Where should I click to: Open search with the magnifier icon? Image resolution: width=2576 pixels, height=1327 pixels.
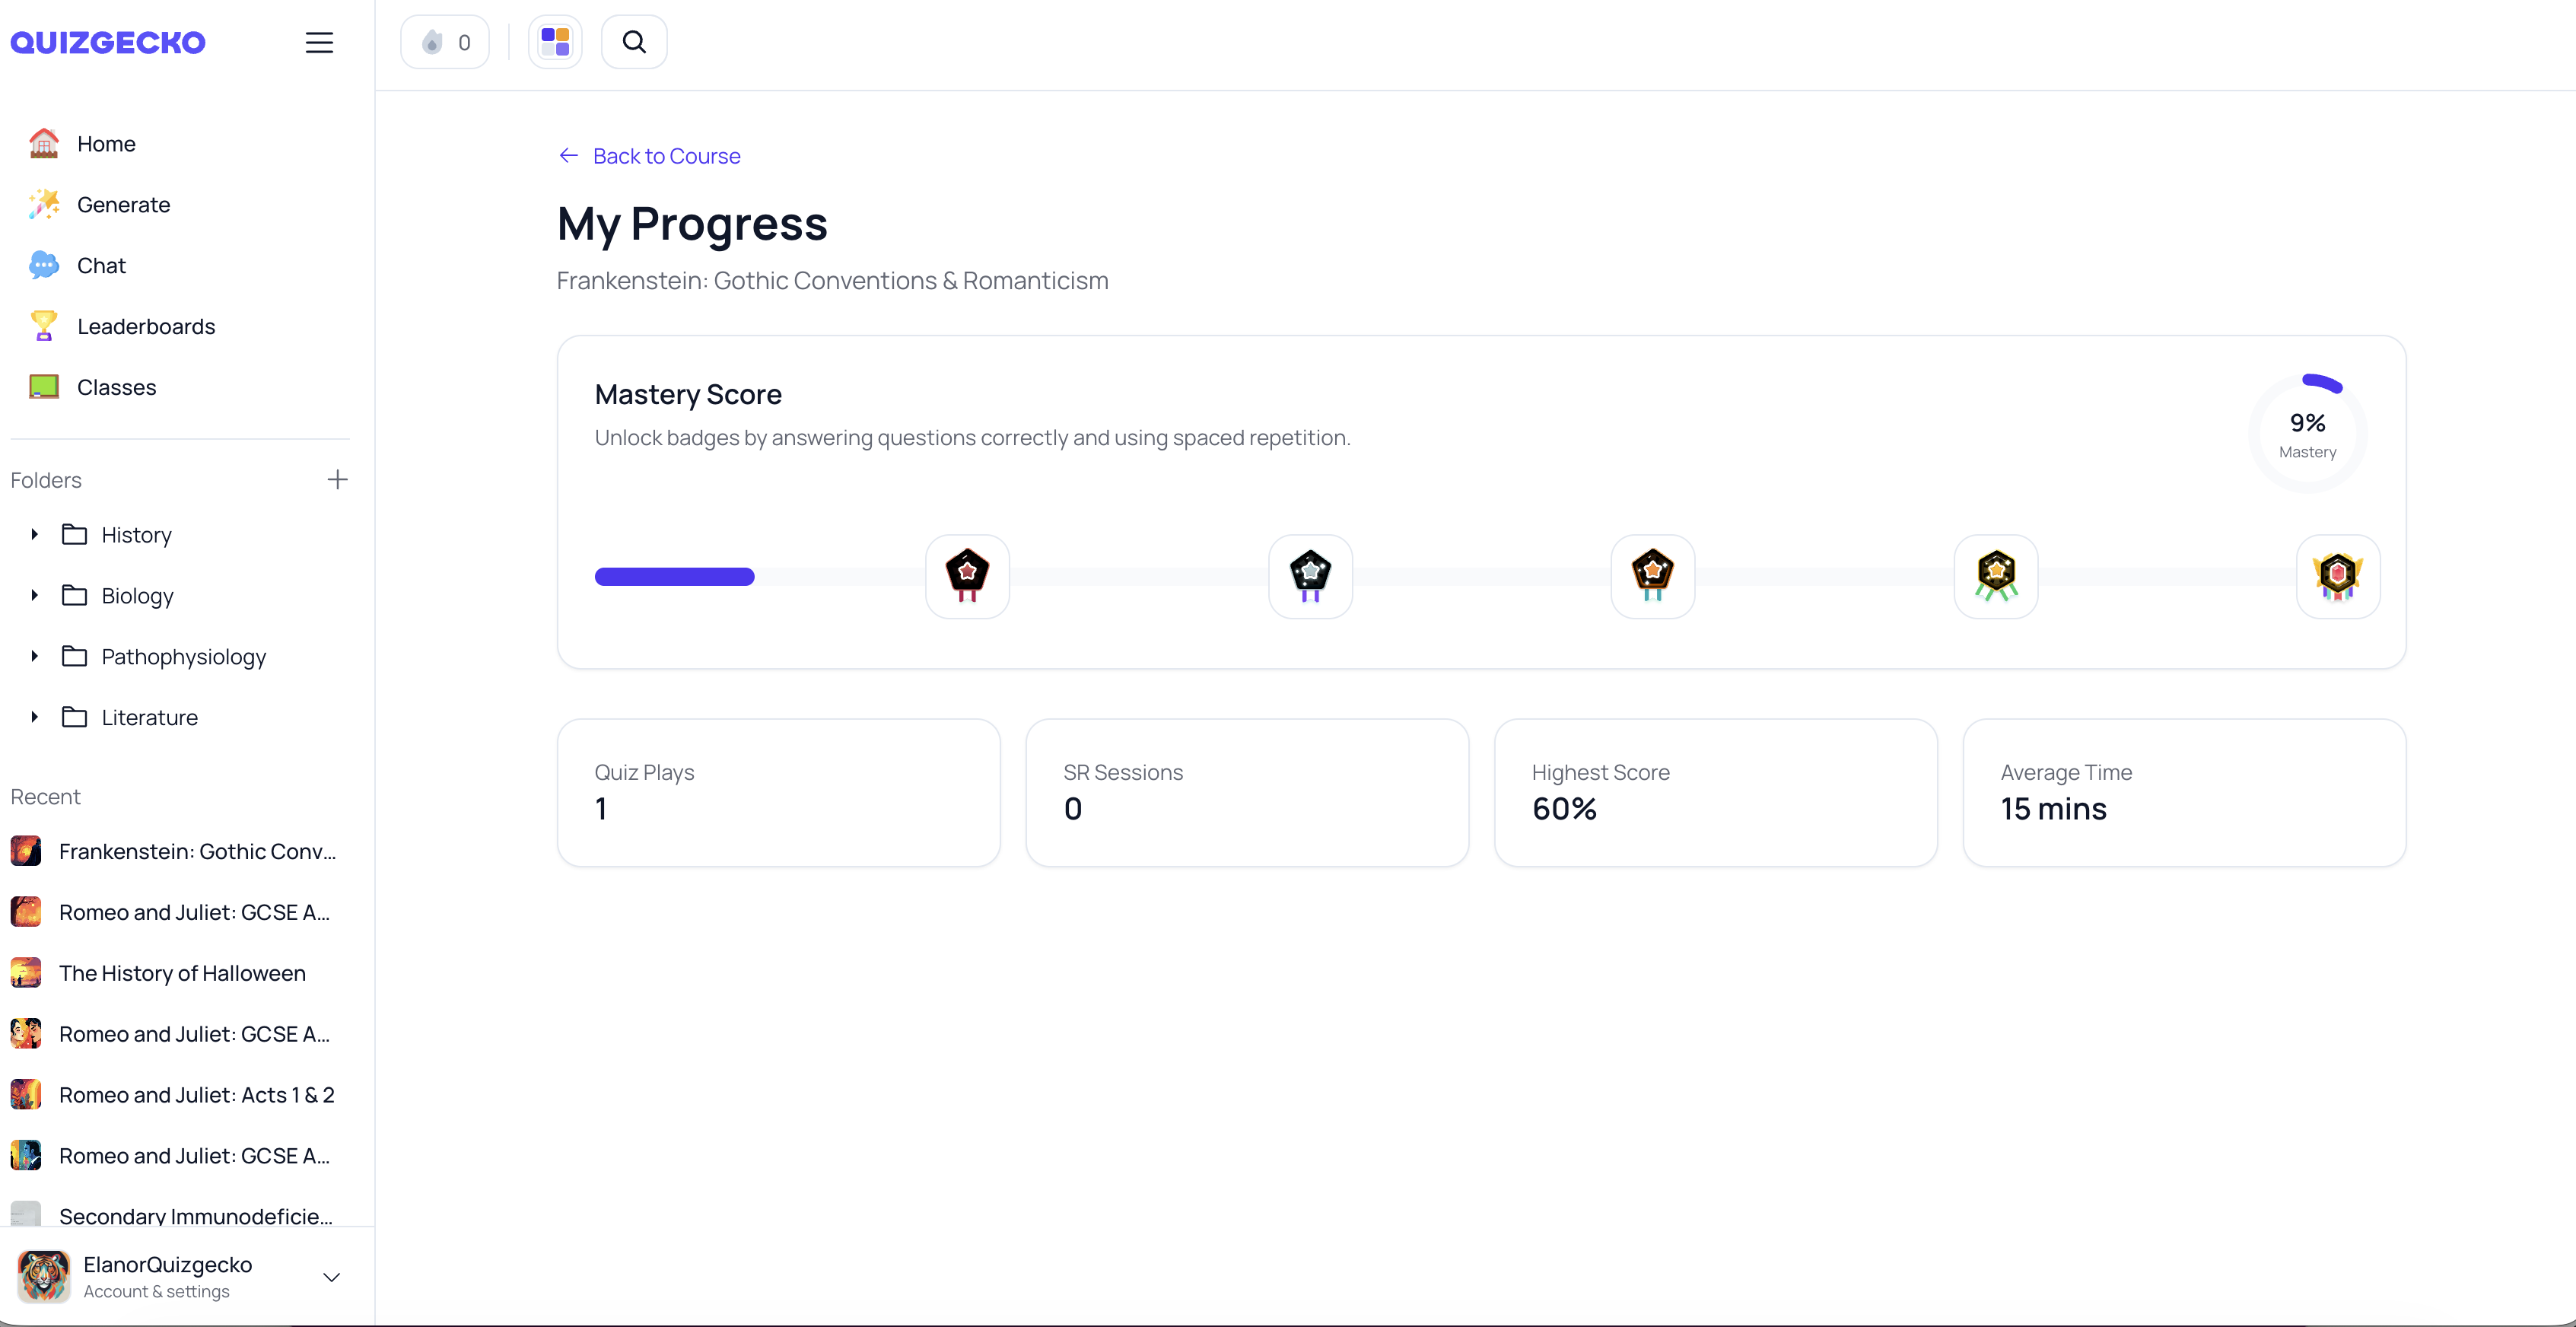[634, 42]
